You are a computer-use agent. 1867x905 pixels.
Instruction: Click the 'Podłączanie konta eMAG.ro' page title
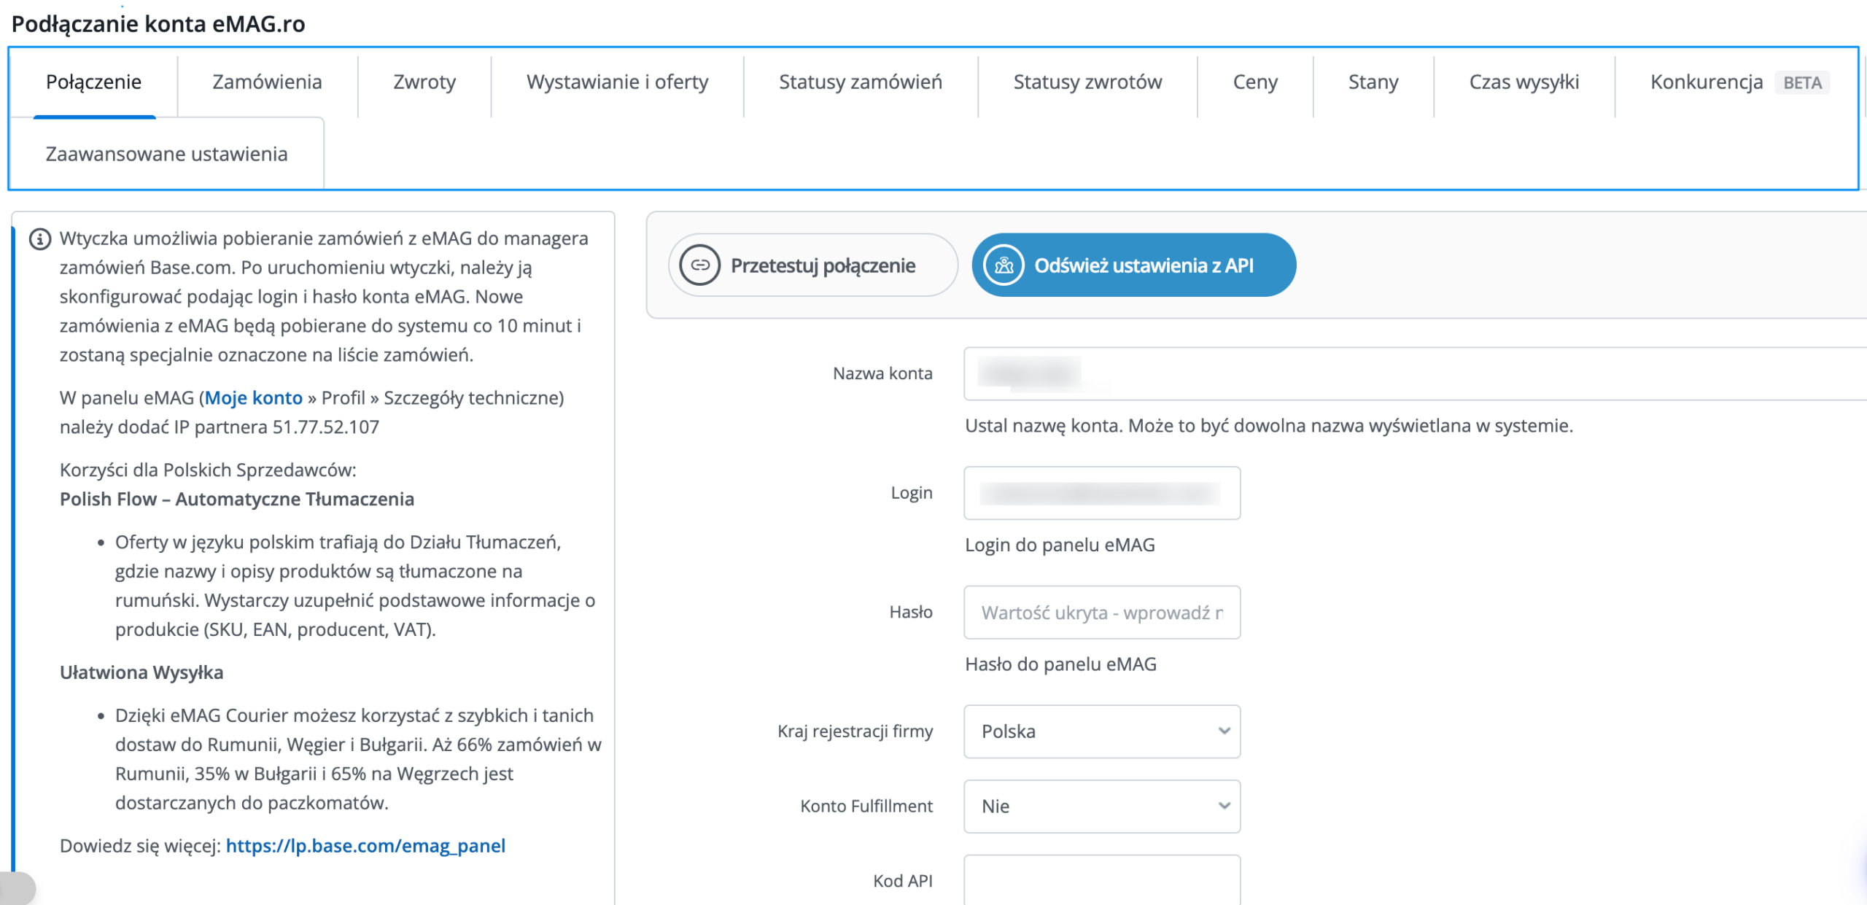point(158,24)
